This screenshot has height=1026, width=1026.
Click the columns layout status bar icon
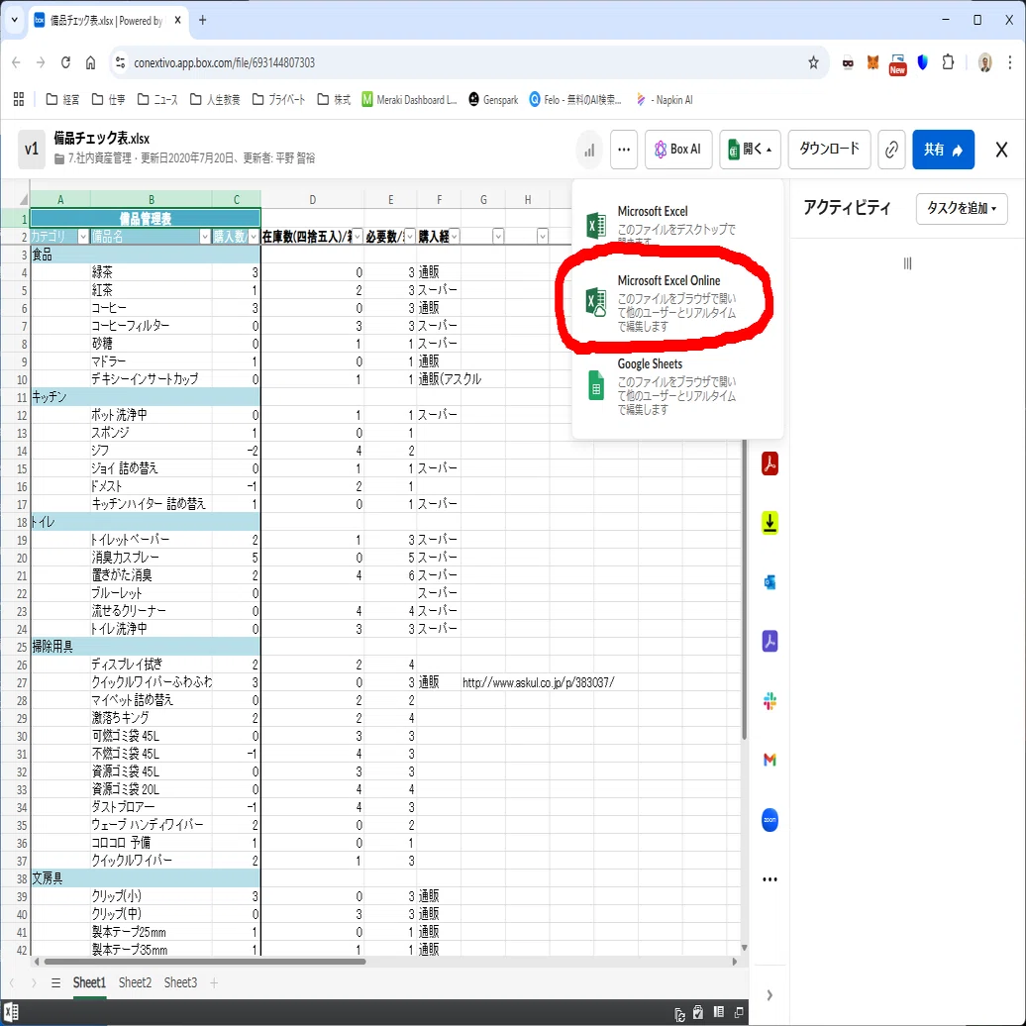(x=718, y=1012)
